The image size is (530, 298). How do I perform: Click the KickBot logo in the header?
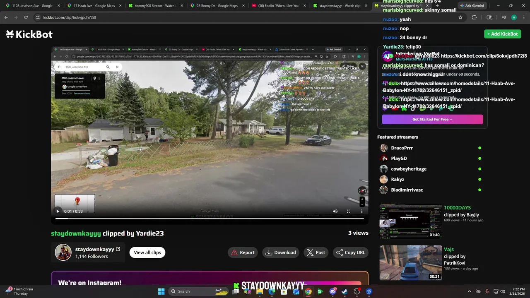click(29, 34)
